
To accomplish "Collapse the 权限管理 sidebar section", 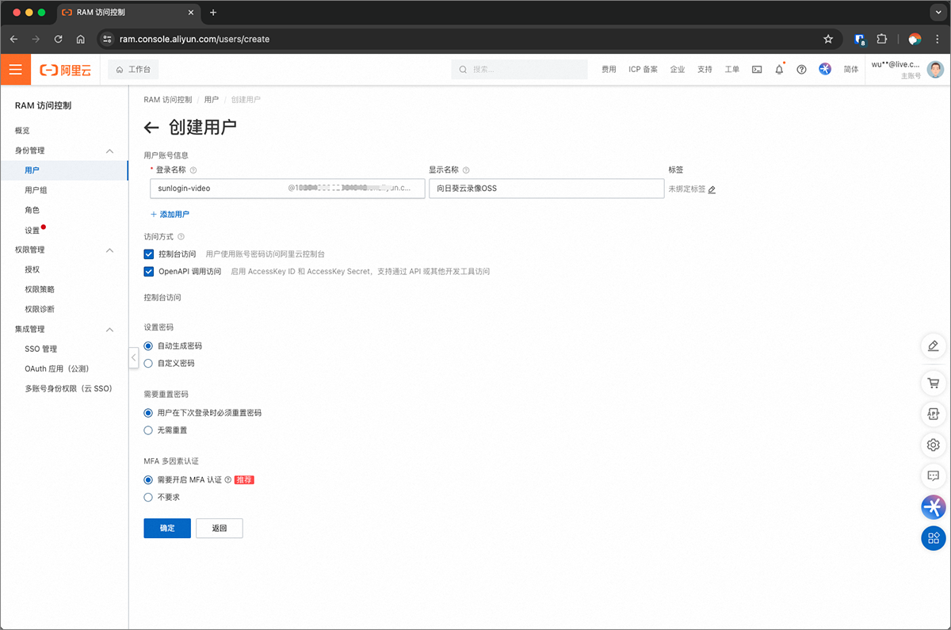I will click(110, 250).
